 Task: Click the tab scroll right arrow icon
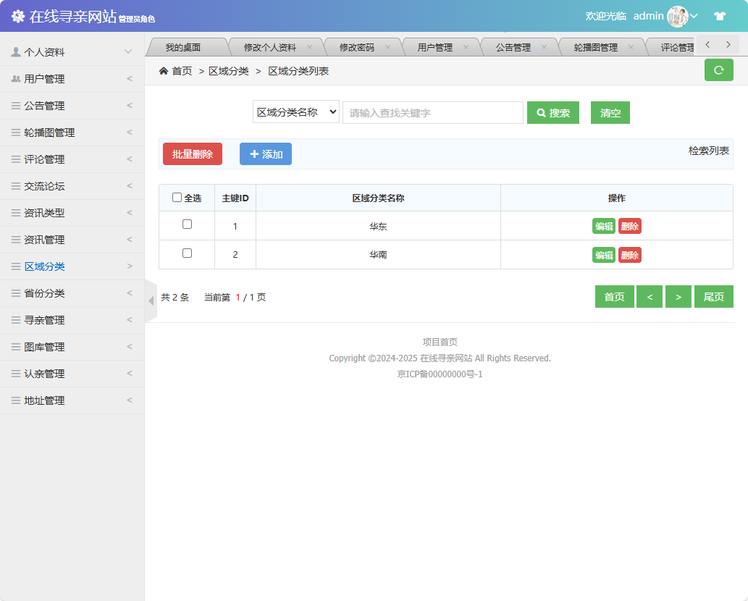[727, 44]
